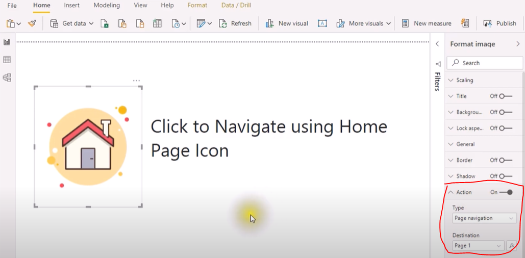
Task: Open the More visuals dropdown arrow
Action: click(388, 24)
